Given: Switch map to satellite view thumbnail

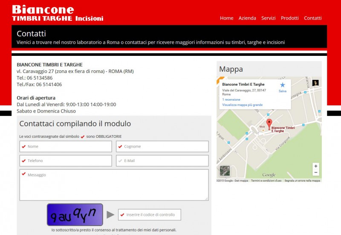Looking at the screenshot, I should click(x=225, y=171).
